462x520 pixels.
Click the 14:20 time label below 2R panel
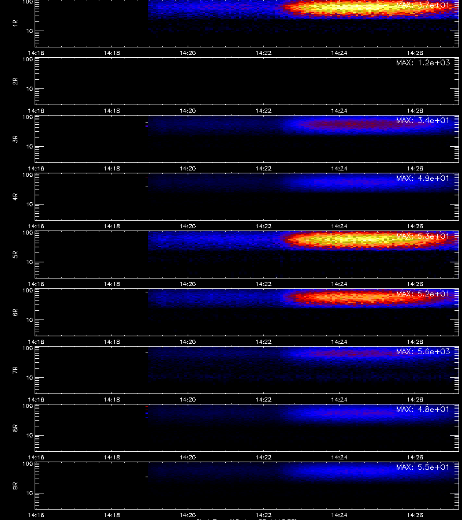tap(188, 110)
